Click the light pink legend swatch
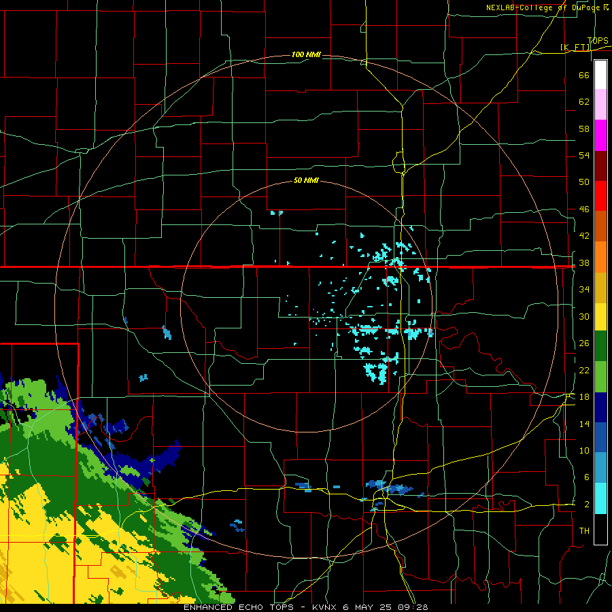This screenshot has height=612, width=612. [x=600, y=105]
